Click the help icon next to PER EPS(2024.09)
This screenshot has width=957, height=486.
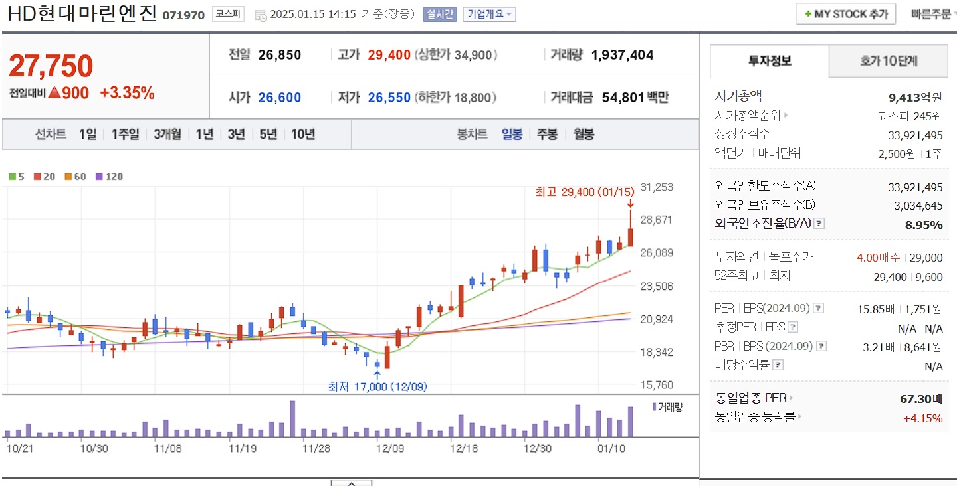click(819, 308)
